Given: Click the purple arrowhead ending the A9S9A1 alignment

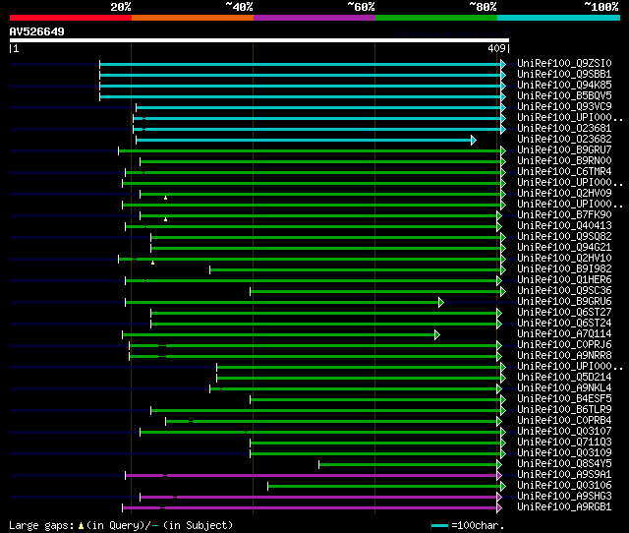Looking at the screenshot, I should (x=499, y=476).
